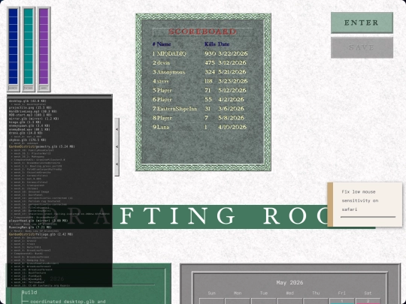Select HDD-start.mp3 in the terminal listing

pos(30,115)
